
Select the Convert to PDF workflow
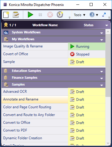point(35,130)
